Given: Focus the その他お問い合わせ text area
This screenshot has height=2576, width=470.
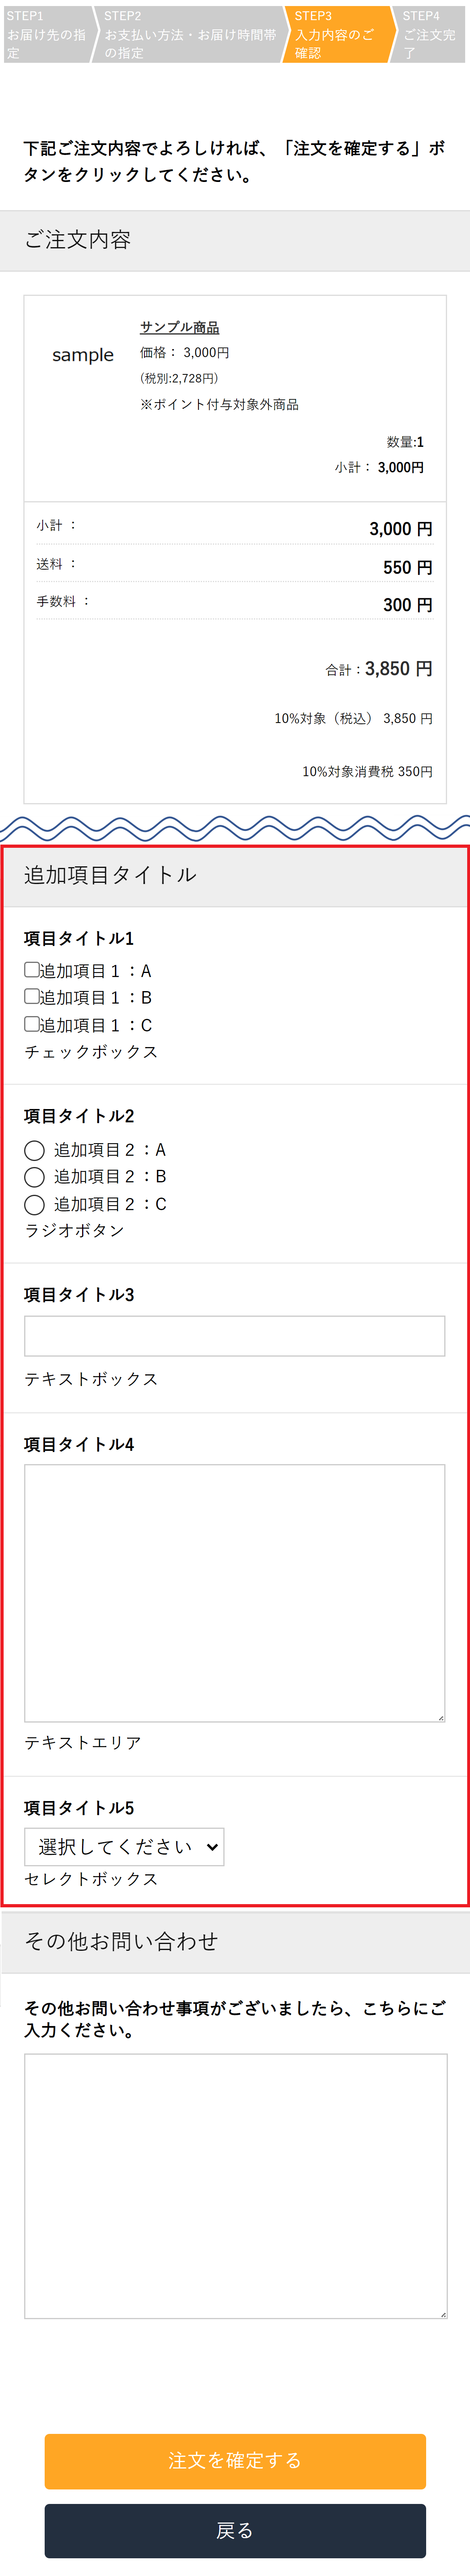Looking at the screenshot, I should 234,2185.
